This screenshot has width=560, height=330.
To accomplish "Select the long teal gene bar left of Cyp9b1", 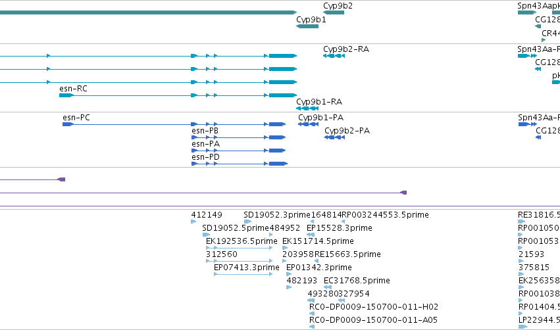I will 148,12.
